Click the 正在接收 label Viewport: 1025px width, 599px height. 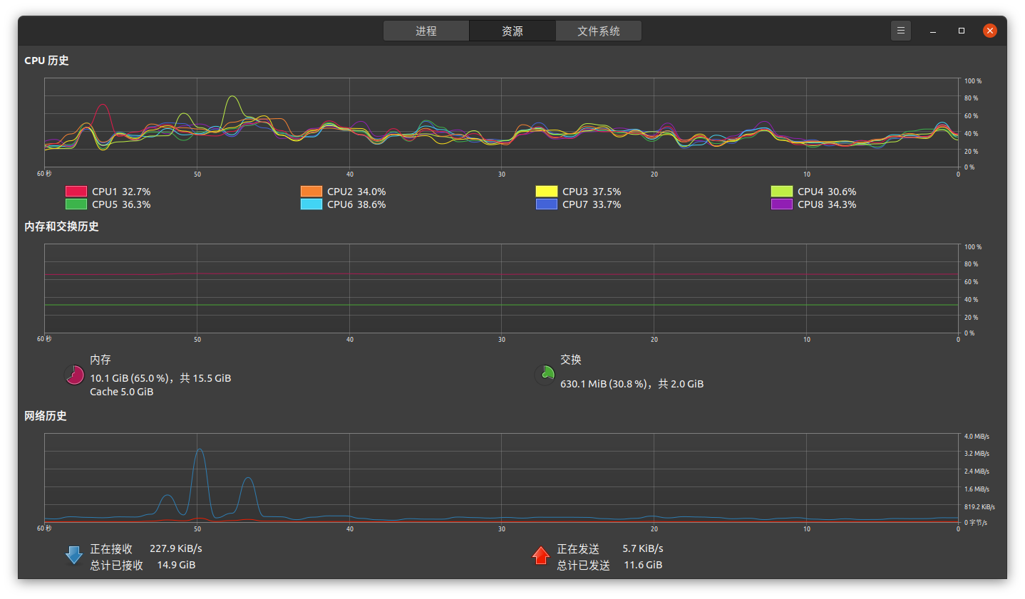click(x=111, y=549)
